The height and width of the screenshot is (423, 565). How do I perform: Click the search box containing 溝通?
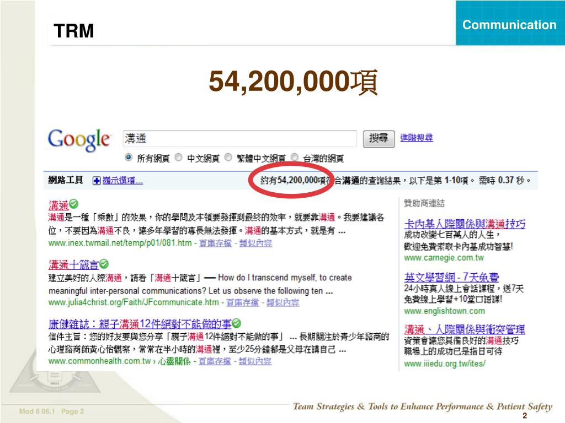(239, 138)
